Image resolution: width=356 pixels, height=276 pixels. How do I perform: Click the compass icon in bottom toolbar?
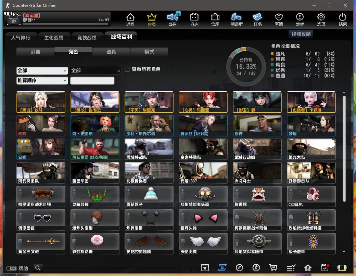click(x=239, y=267)
